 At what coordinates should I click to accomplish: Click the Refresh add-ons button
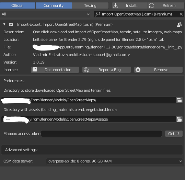click(x=166, y=5)
